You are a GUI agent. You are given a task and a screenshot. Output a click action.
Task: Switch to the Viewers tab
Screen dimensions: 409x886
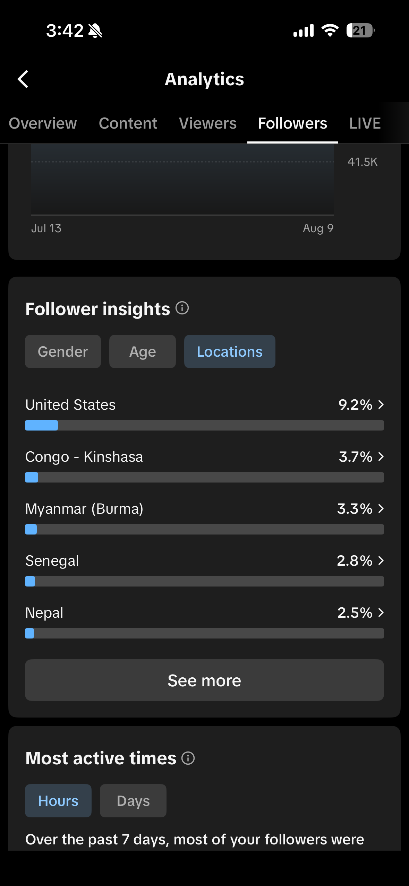coord(208,123)
